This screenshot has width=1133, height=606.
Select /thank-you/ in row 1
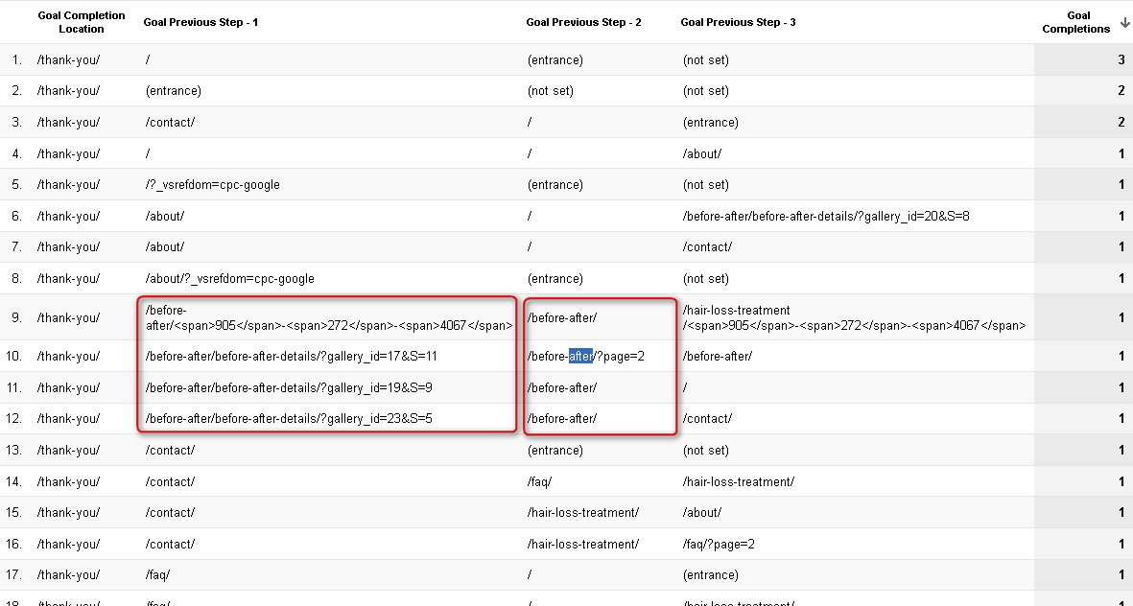click(68, 59)
